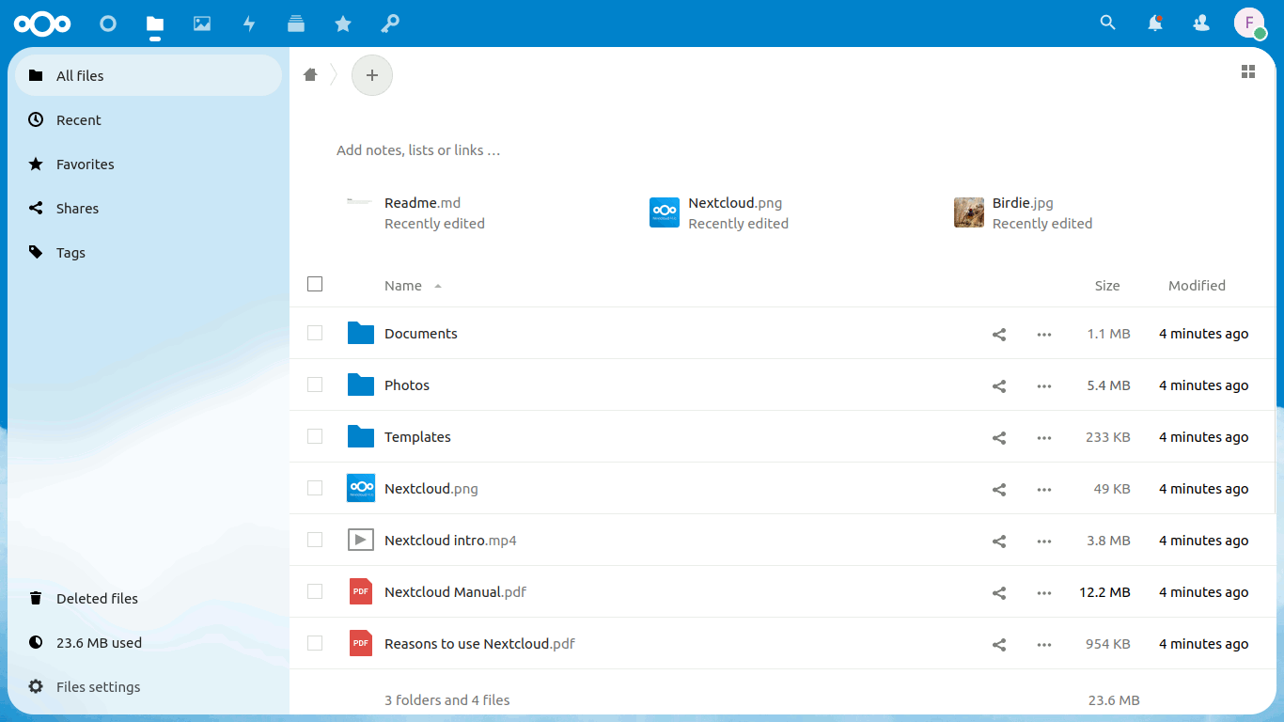Check the box next to Photos folder
This screenshot has height=722, width=1284.
[x=315, y=385]
